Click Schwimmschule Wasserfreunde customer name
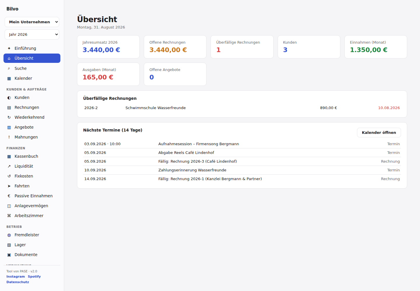This screenshot has width=420, height=291. (x=155, y=108)
